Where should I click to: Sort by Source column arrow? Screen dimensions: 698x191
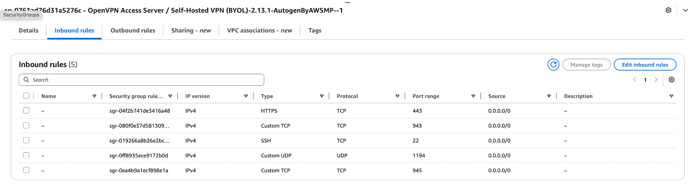pyautogui.click(x=549, y=96)
